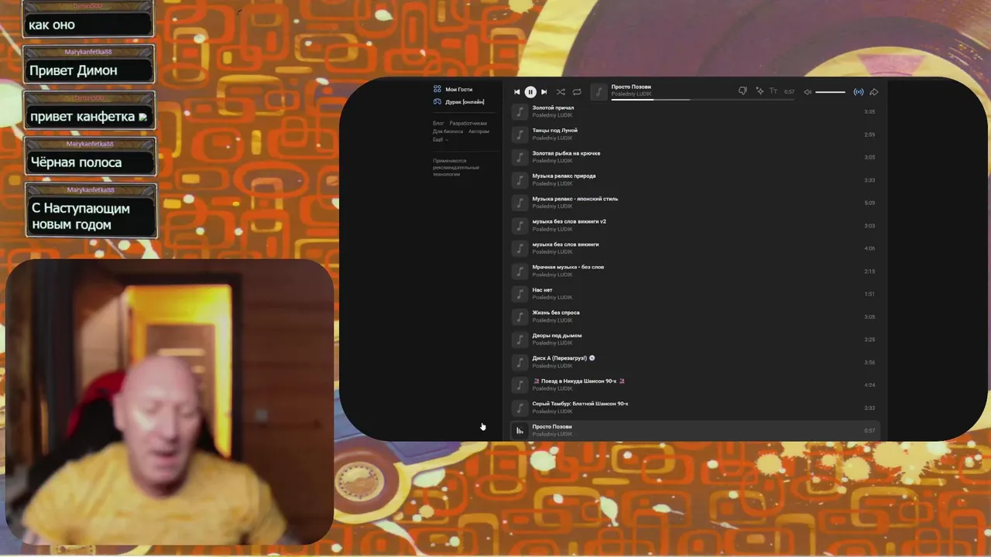Open the Для бизнеса footer link
The height and width of the screenshot is (557, 991).
click(x=447, y=132)
